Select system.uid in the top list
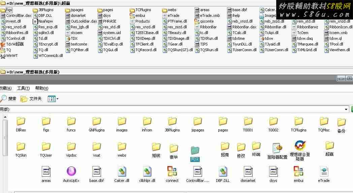The width and height of the screenshot is (353, 193). [109, 33]
